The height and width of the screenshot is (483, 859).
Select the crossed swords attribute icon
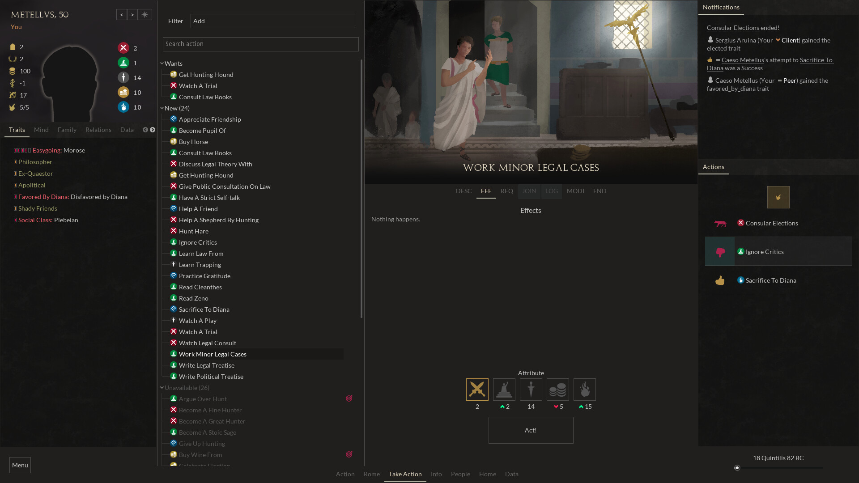[x=477, y=389]
